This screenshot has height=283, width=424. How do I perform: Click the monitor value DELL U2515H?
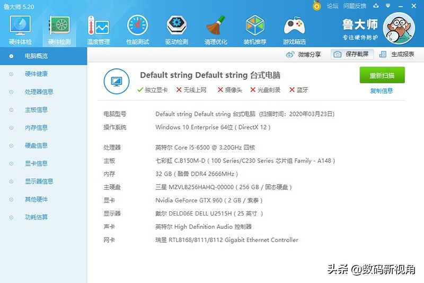coord(209,213)
